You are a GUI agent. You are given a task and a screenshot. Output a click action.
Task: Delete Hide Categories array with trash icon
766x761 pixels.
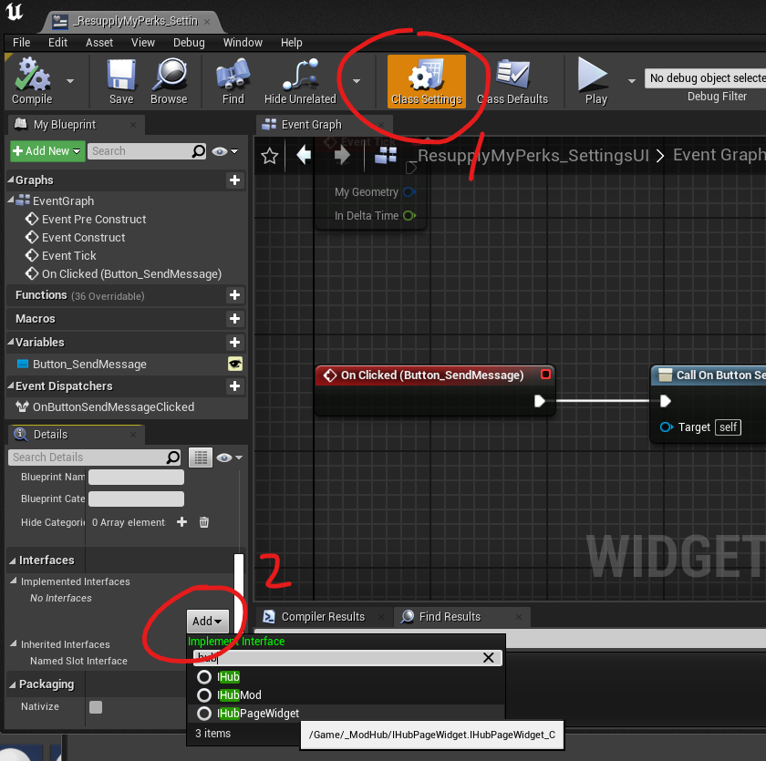pos(204,522)
